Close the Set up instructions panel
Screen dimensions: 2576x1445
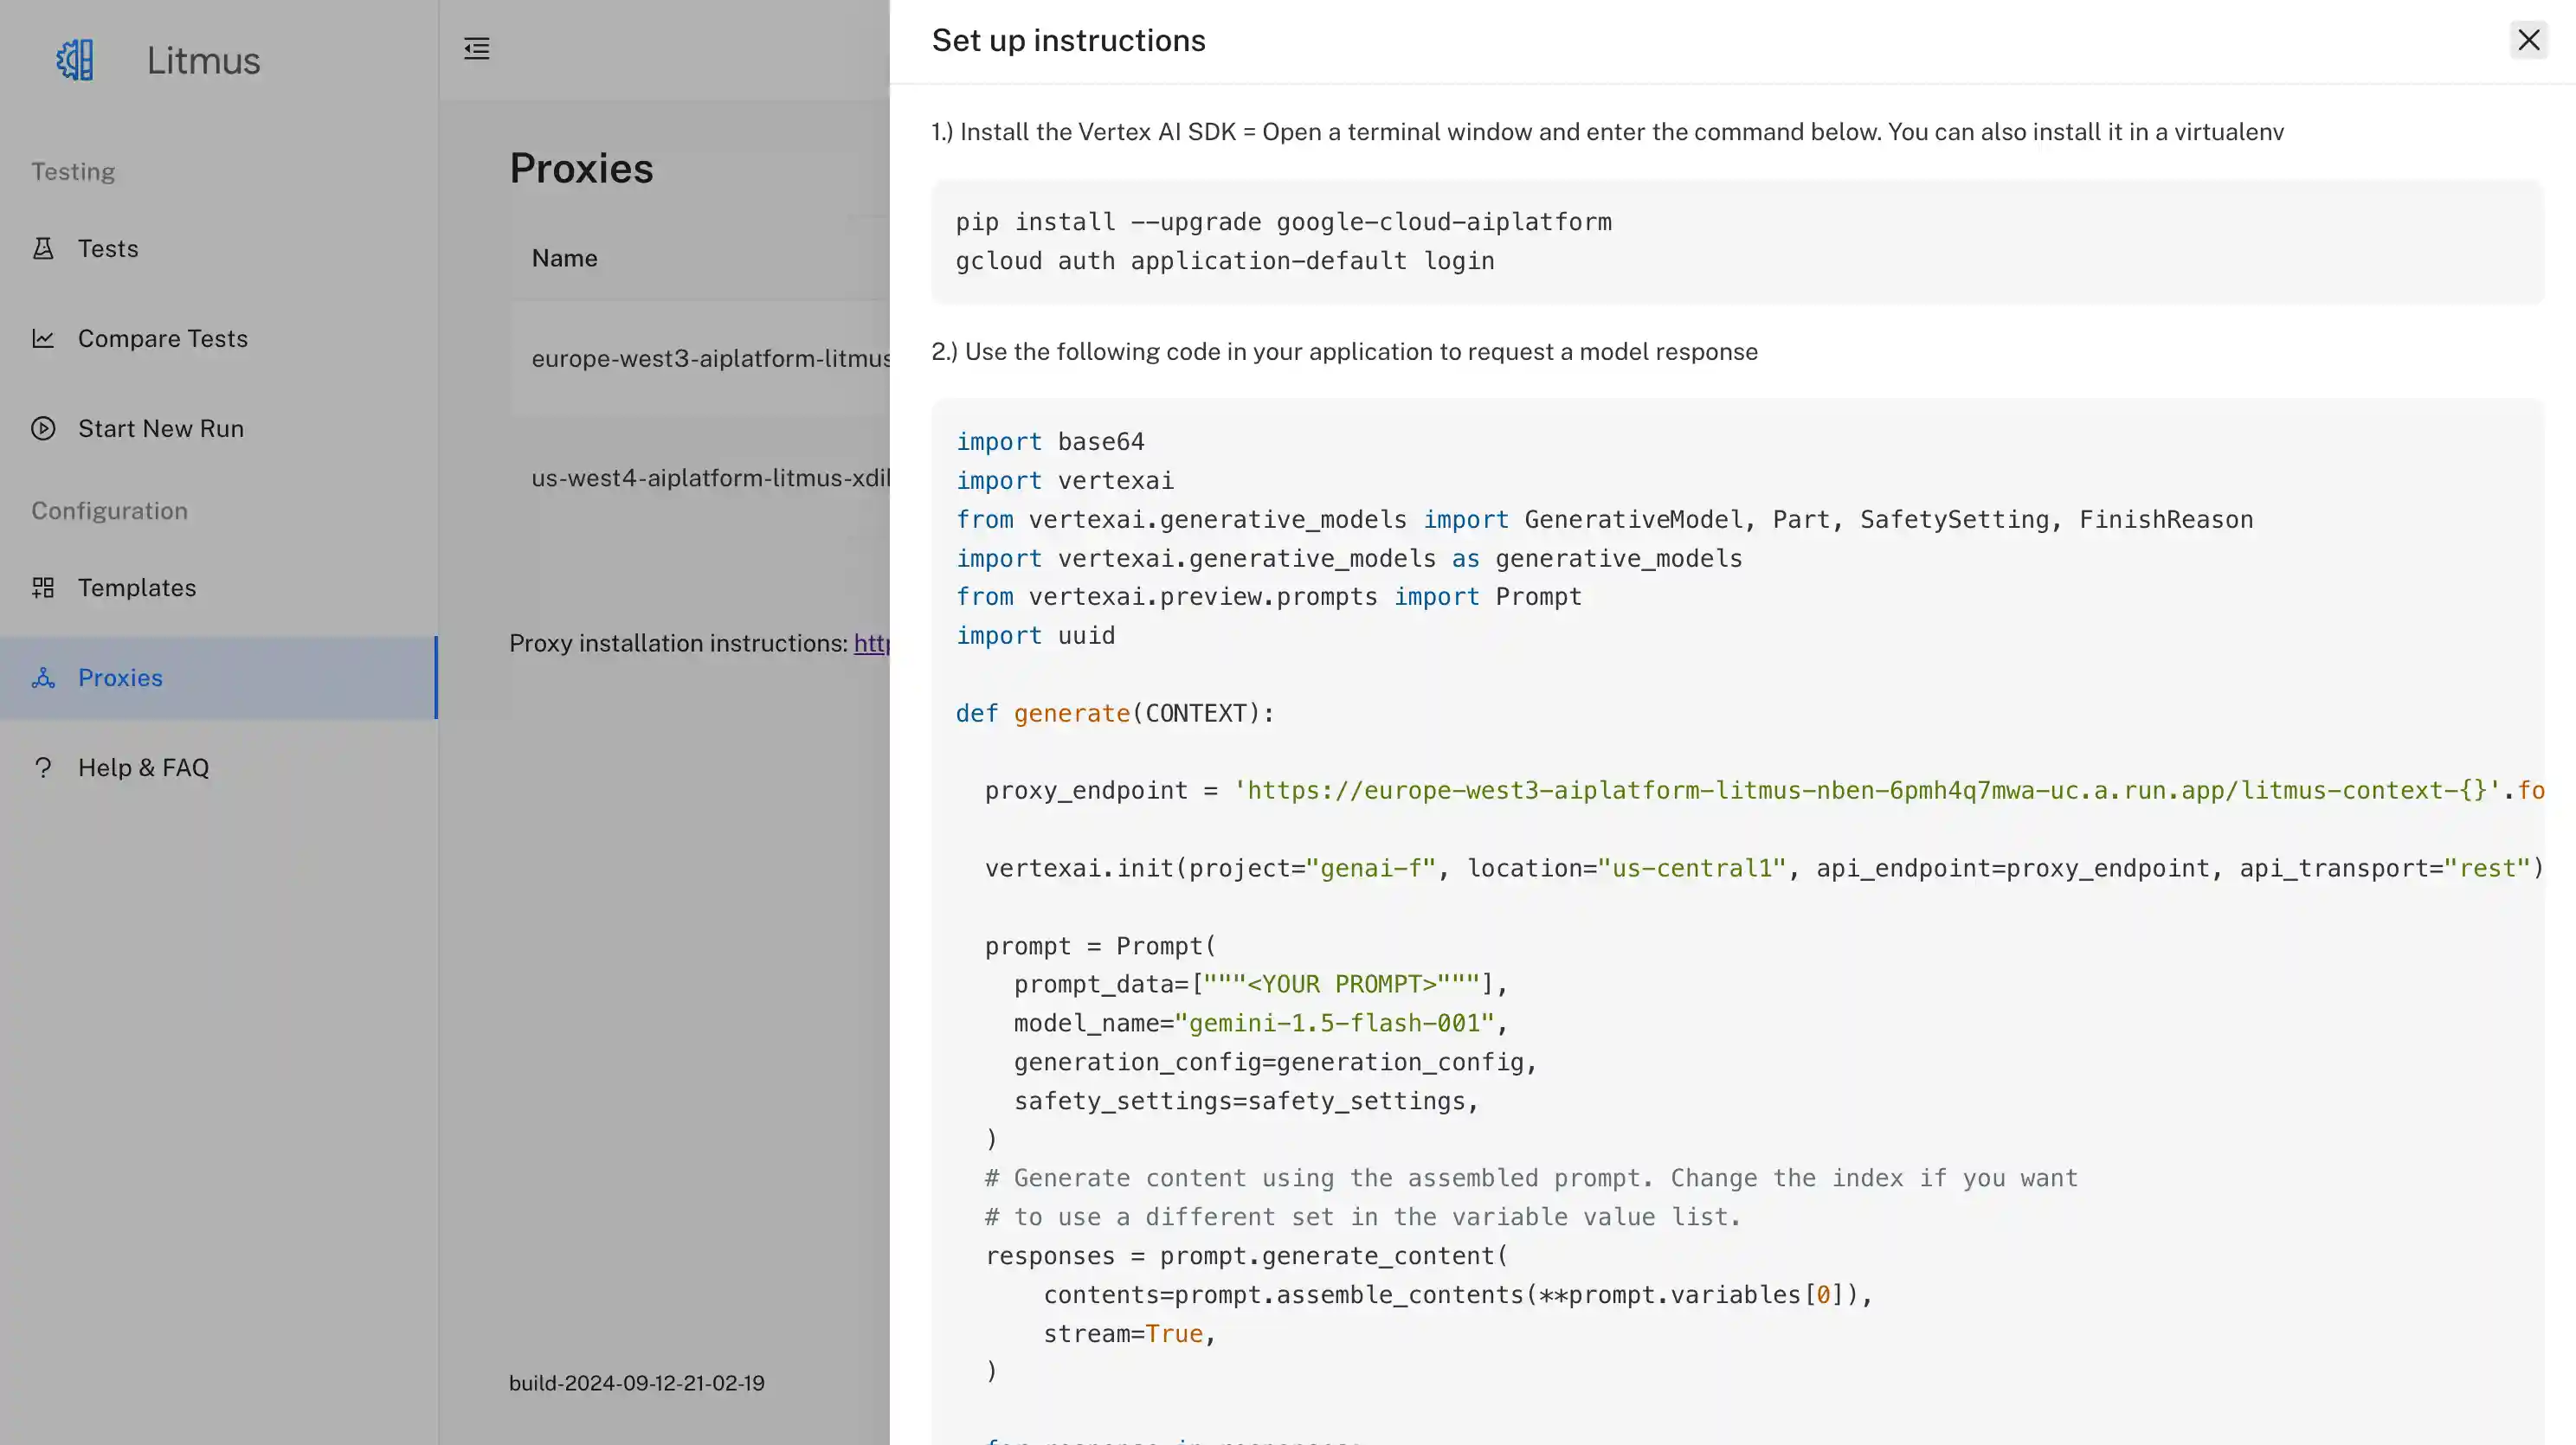[2530, 40]
